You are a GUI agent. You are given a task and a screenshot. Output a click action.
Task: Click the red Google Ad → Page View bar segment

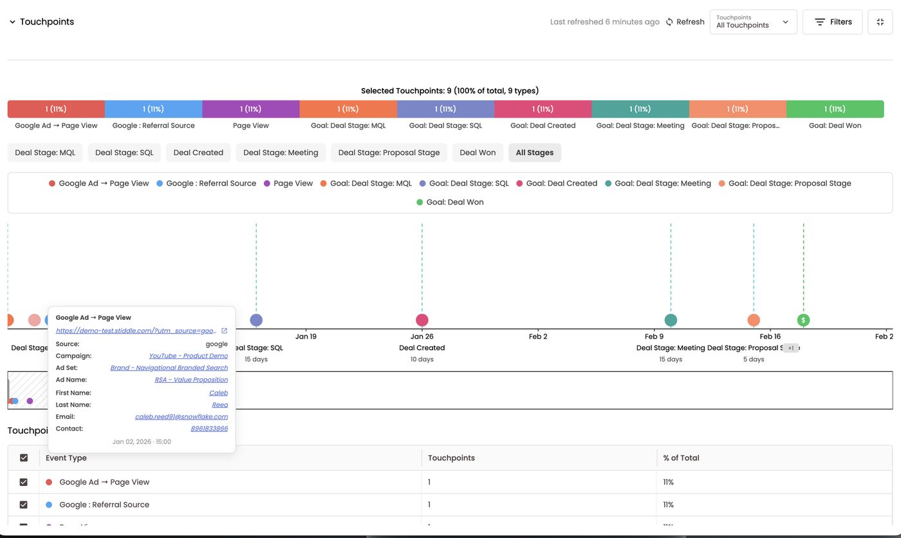[x=56, y=109]
